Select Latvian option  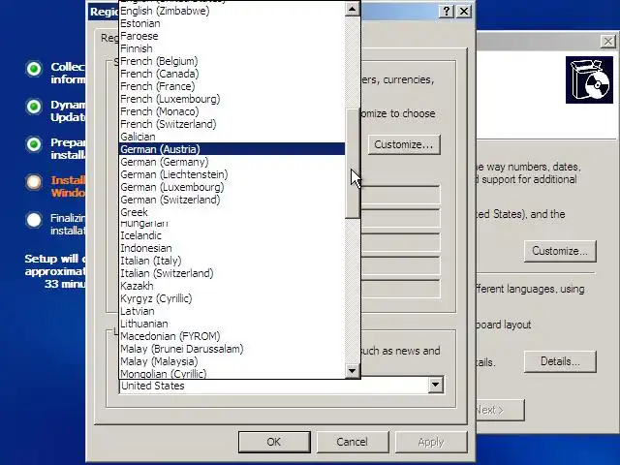[x=232, y=311]
